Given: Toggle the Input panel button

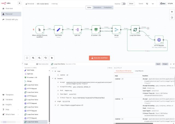Looking at the screenshot, I should point(158,64).
